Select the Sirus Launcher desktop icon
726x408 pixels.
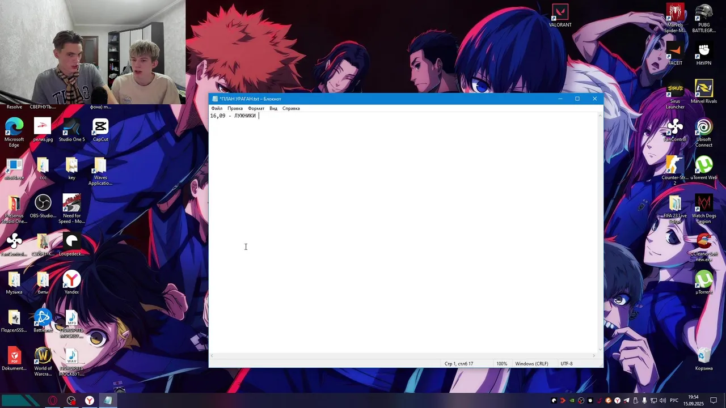coord(675,95)
